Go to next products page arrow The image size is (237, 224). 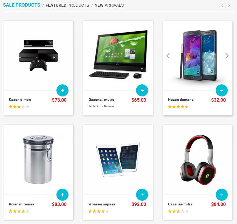(229, 6)
